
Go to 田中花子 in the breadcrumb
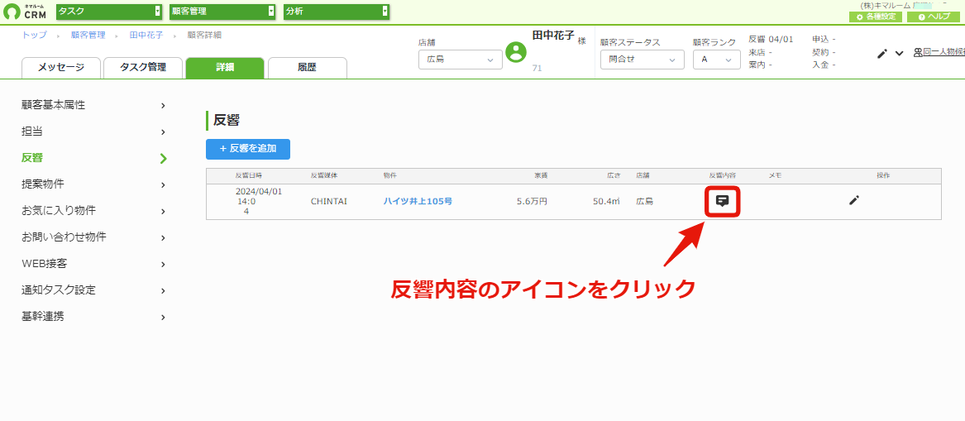(146, 35)
